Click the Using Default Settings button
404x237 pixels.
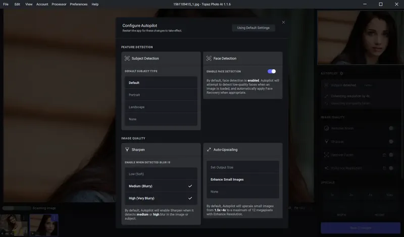pyautogui.click(x=254, y=28)
